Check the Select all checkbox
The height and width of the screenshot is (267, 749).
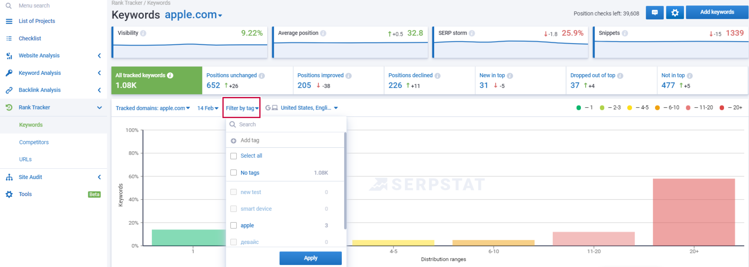pyautogui.click(x=233, y=156)
